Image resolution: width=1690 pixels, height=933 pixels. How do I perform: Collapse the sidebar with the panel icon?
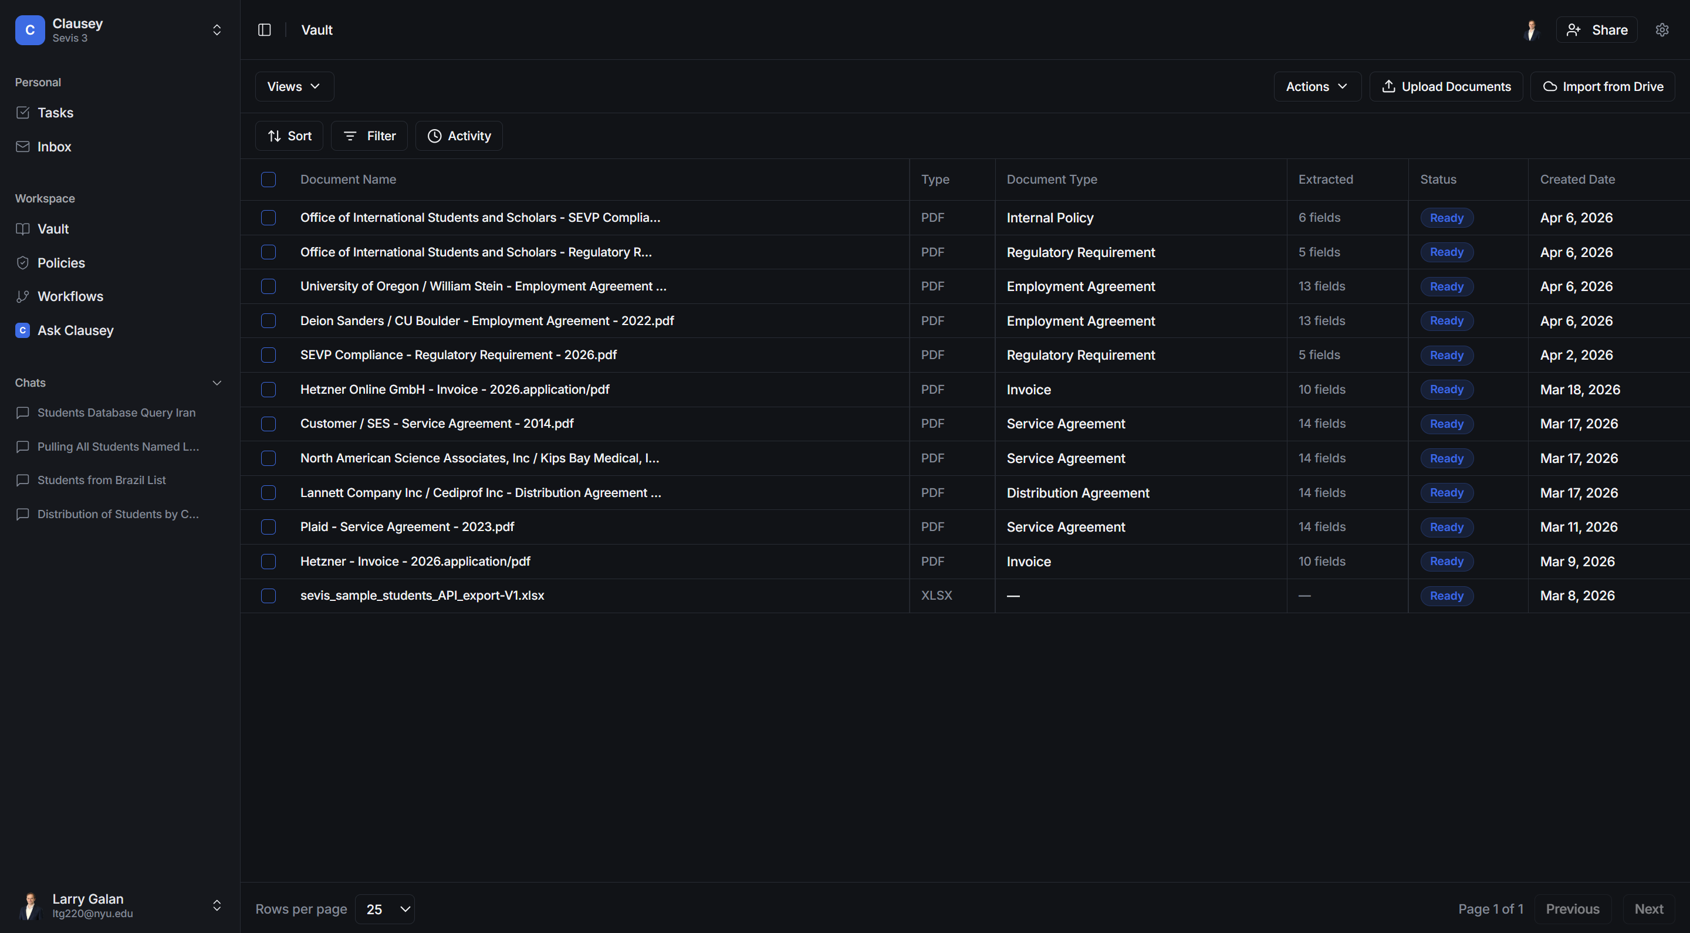click(x=265, y=29)
